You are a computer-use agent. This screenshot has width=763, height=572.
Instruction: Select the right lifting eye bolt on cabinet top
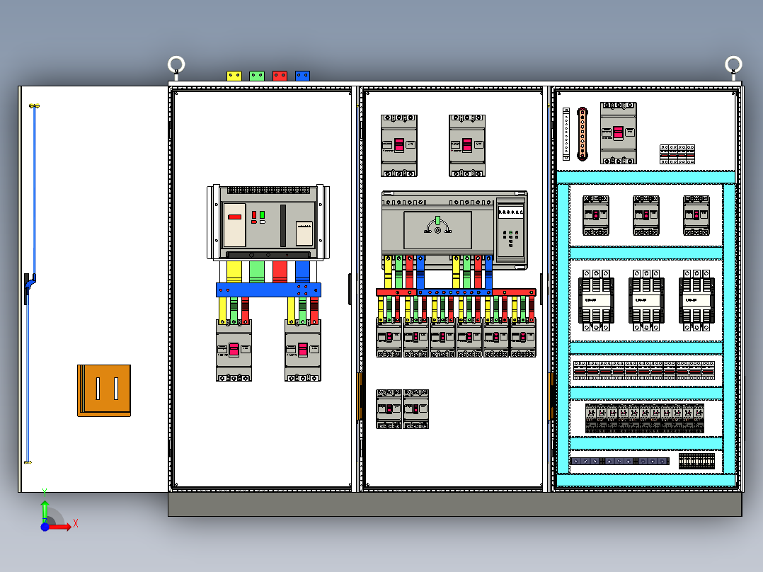[733, 67]
